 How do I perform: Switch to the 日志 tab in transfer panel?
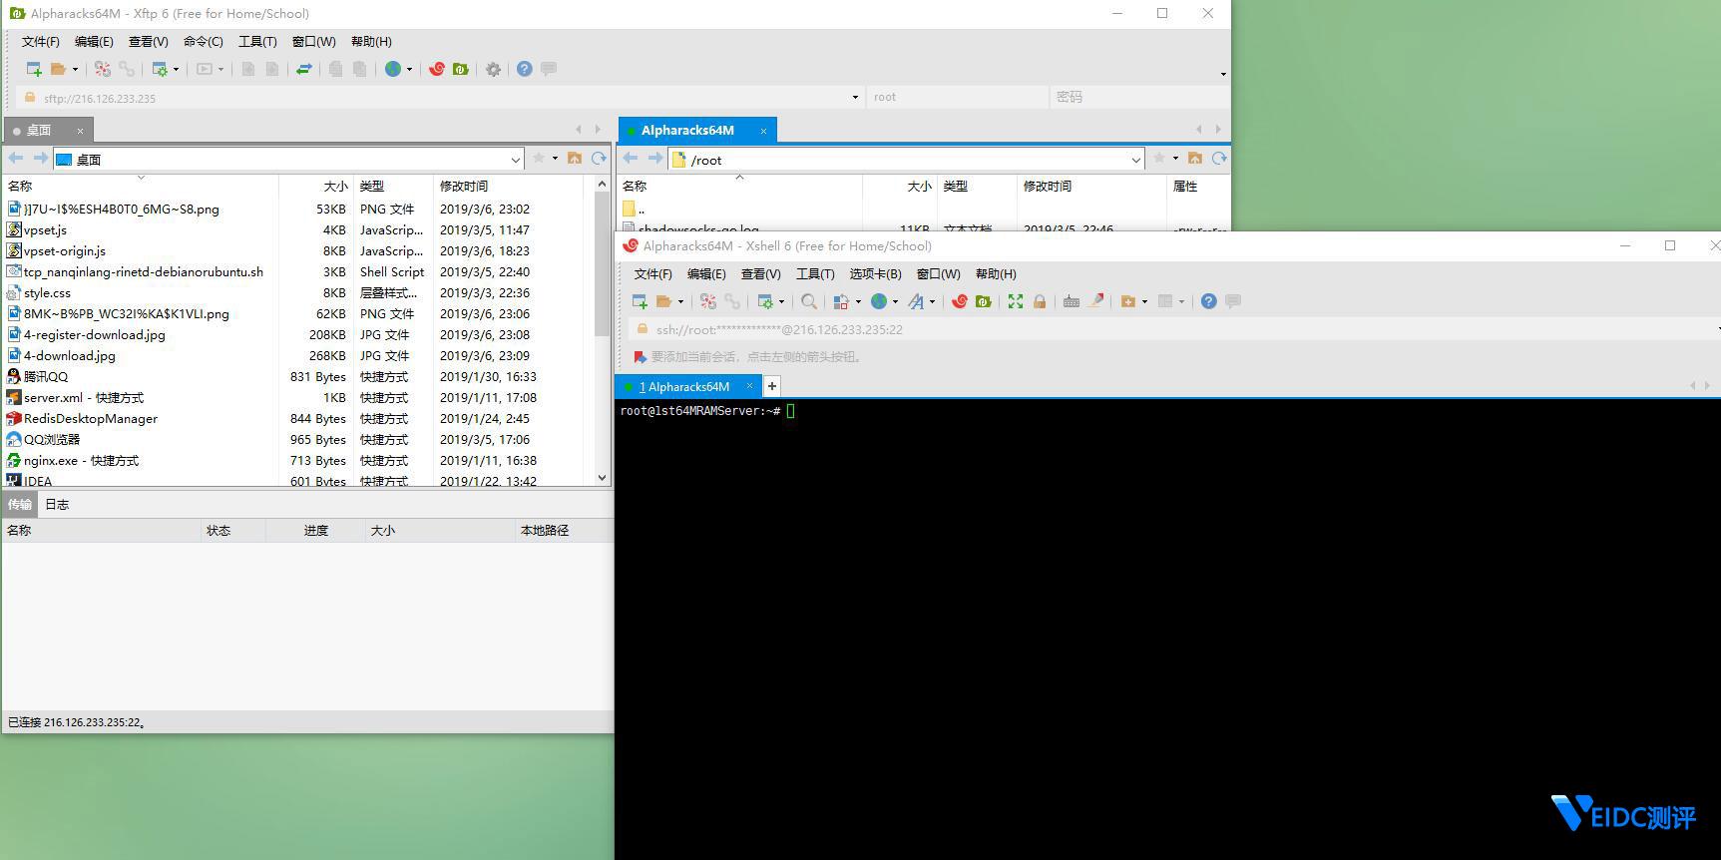click(57, 504)
